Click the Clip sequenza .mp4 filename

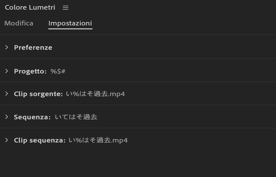[x=98, y=141]
